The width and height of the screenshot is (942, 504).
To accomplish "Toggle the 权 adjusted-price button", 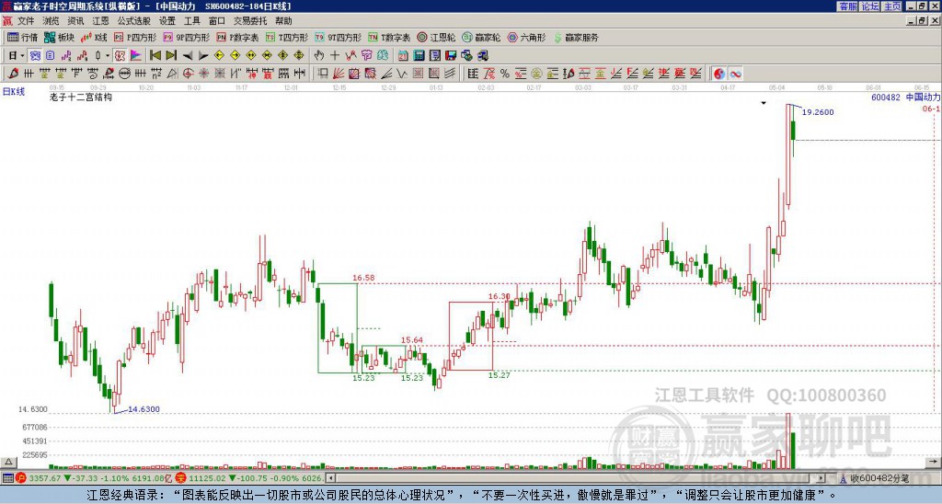I will pos(120,56).
